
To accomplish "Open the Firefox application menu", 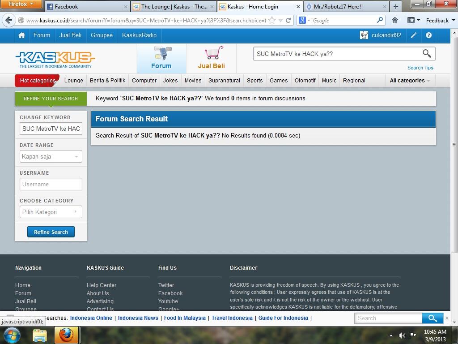I will coord(21,4).
